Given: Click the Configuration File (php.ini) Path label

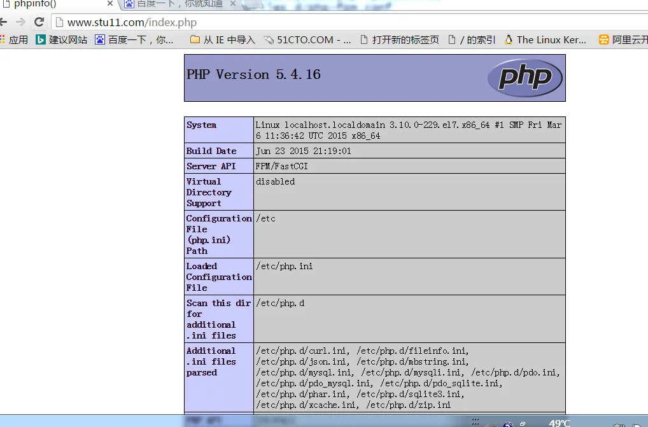Looking at the screenshot, I should 219,234.
